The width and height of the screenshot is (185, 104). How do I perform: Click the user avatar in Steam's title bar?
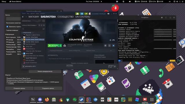90,14
